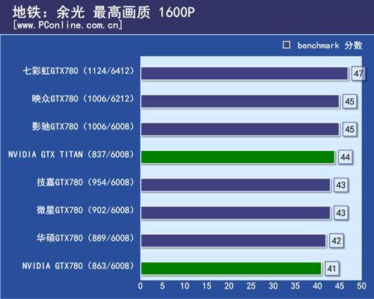The image size is (374, 299).
Task: Click the x-axis tick label 15
Action: pos(206,286)
